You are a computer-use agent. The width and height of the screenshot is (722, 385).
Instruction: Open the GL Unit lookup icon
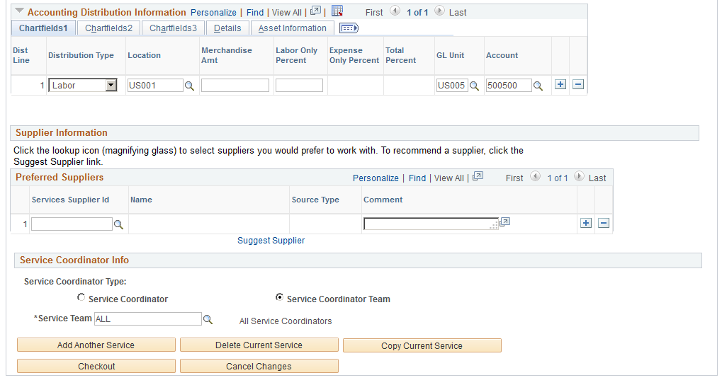pyautogui.click(x=474, y=86)
